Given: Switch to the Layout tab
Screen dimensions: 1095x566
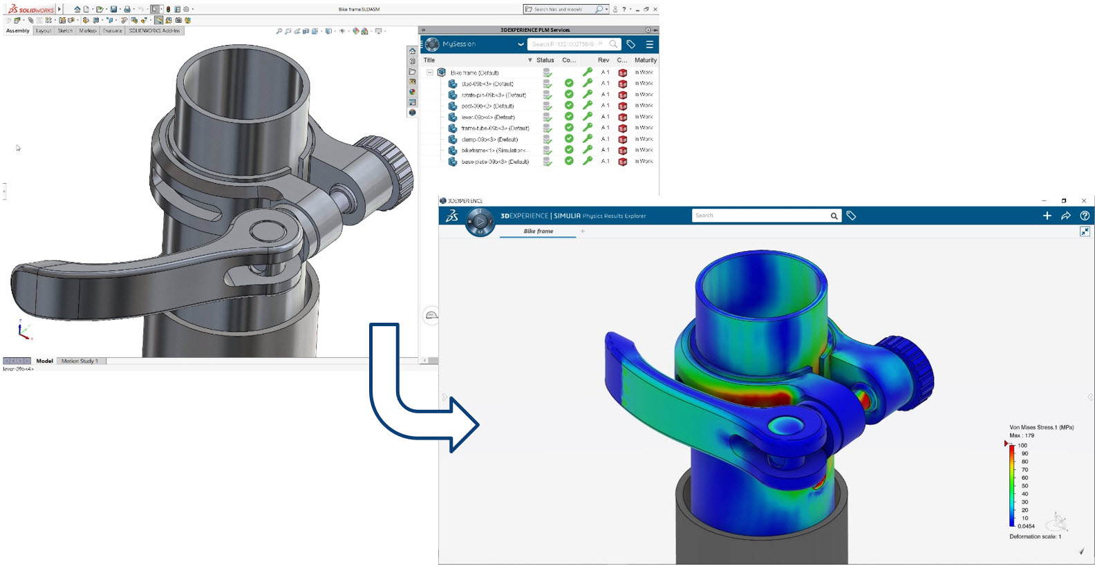Looking at the screenshot, I should [44, 30].
